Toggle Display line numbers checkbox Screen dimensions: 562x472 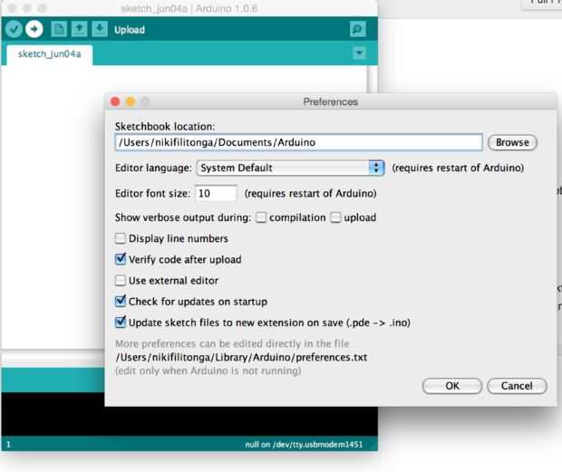[121, 238]
